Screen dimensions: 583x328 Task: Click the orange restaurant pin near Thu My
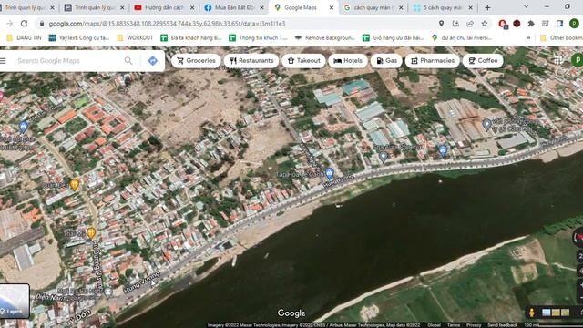coord(91,233)
